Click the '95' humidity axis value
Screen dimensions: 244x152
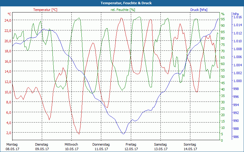pyautogui.click(x=223, y=19)
